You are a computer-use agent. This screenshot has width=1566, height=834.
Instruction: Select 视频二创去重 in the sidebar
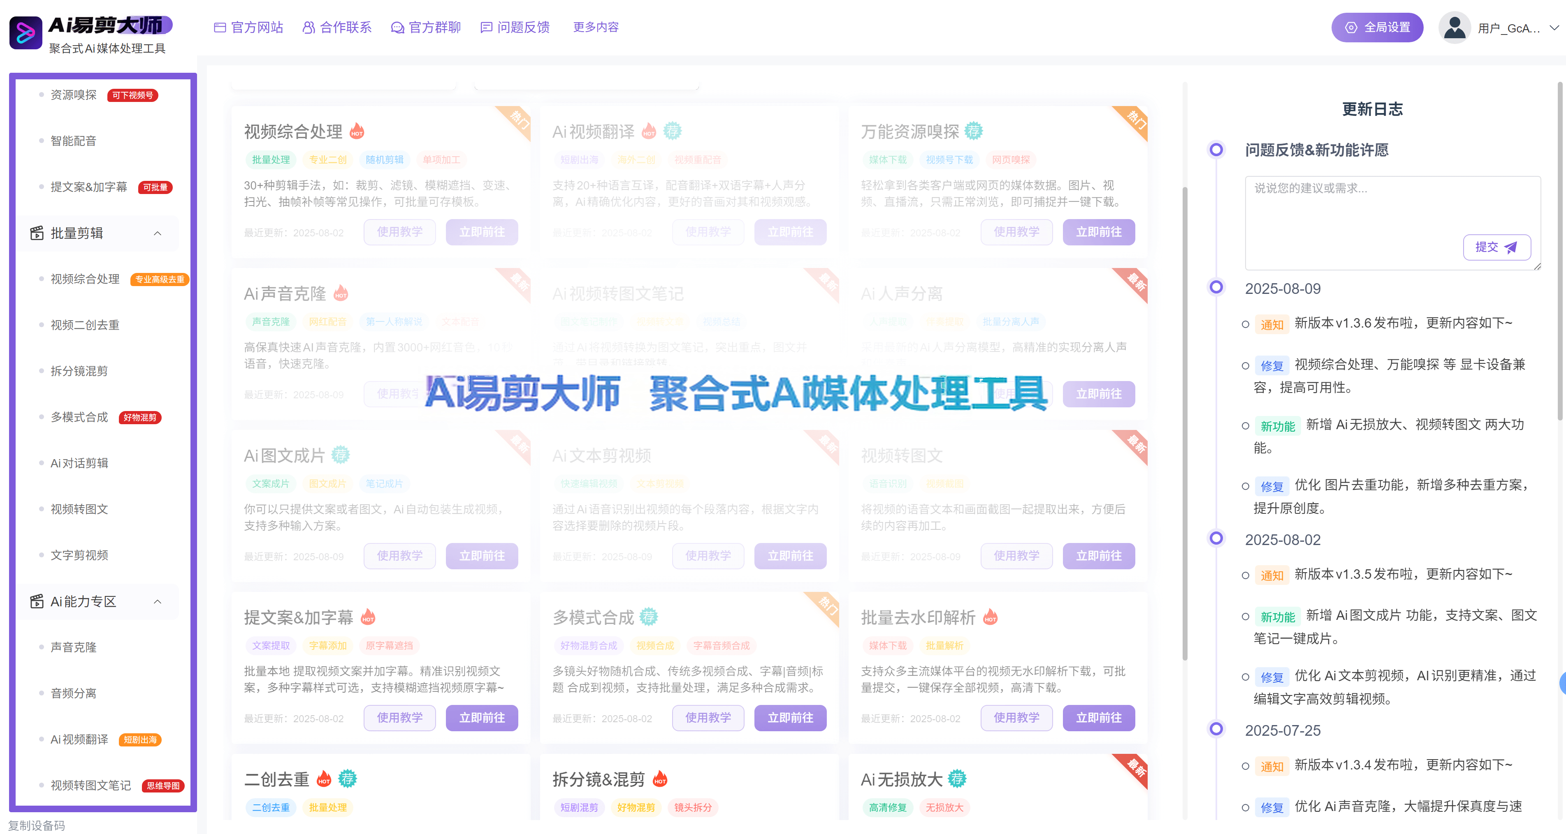[85, 325]
